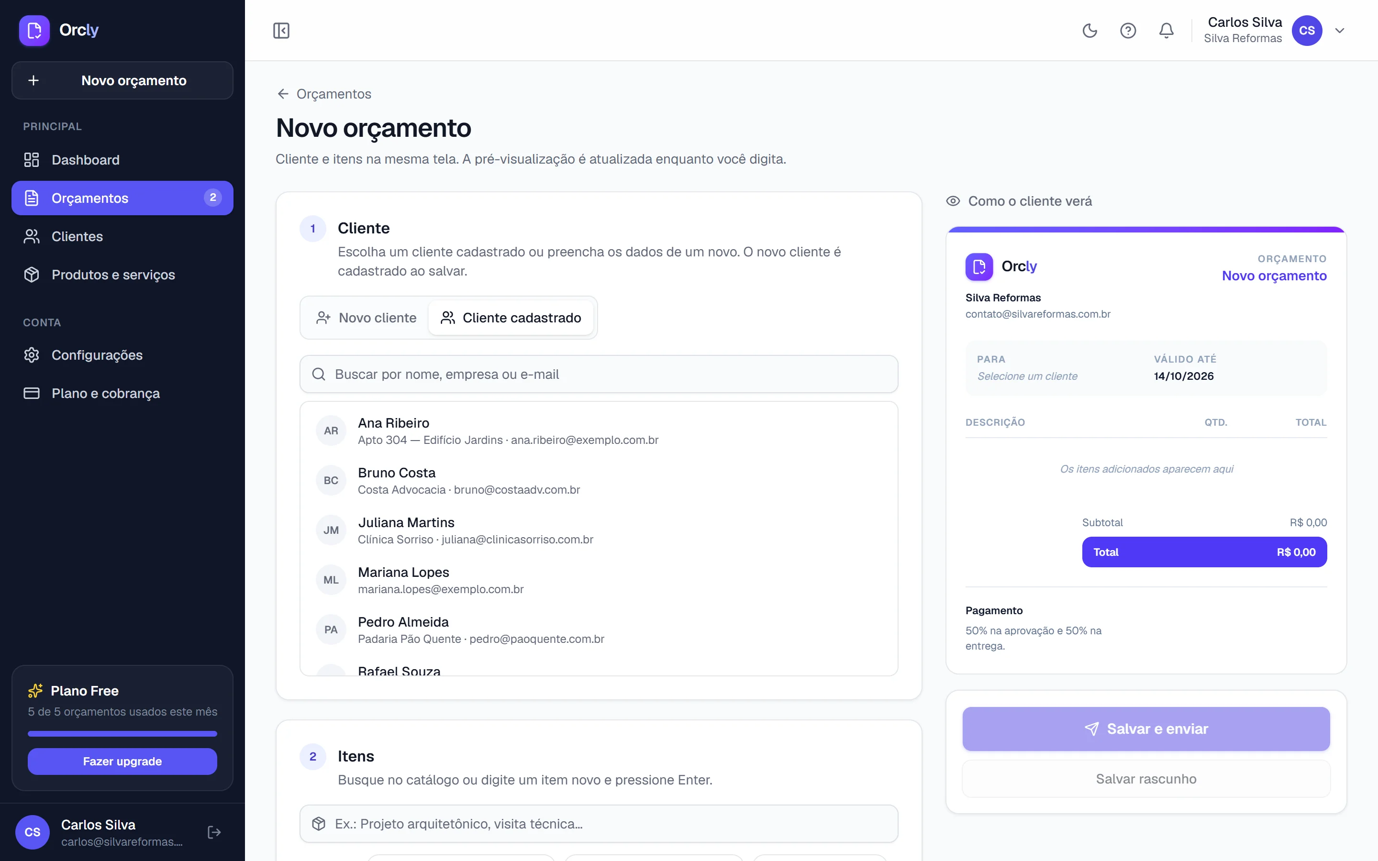Toggle dark mode with the moon icon
Viewport: 1378px width, 861px height.
(1089, 30)
